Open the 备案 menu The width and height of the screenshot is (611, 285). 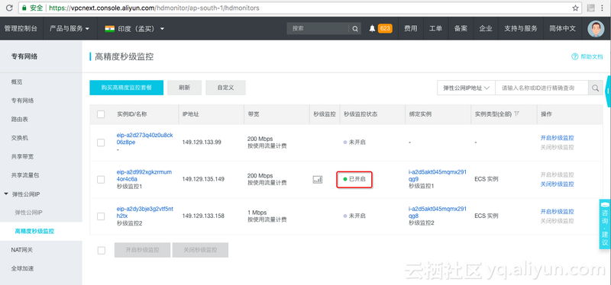(x=461, y=28)
